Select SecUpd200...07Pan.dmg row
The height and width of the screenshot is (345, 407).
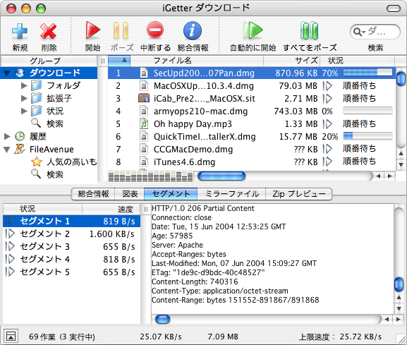coord(252,73)
